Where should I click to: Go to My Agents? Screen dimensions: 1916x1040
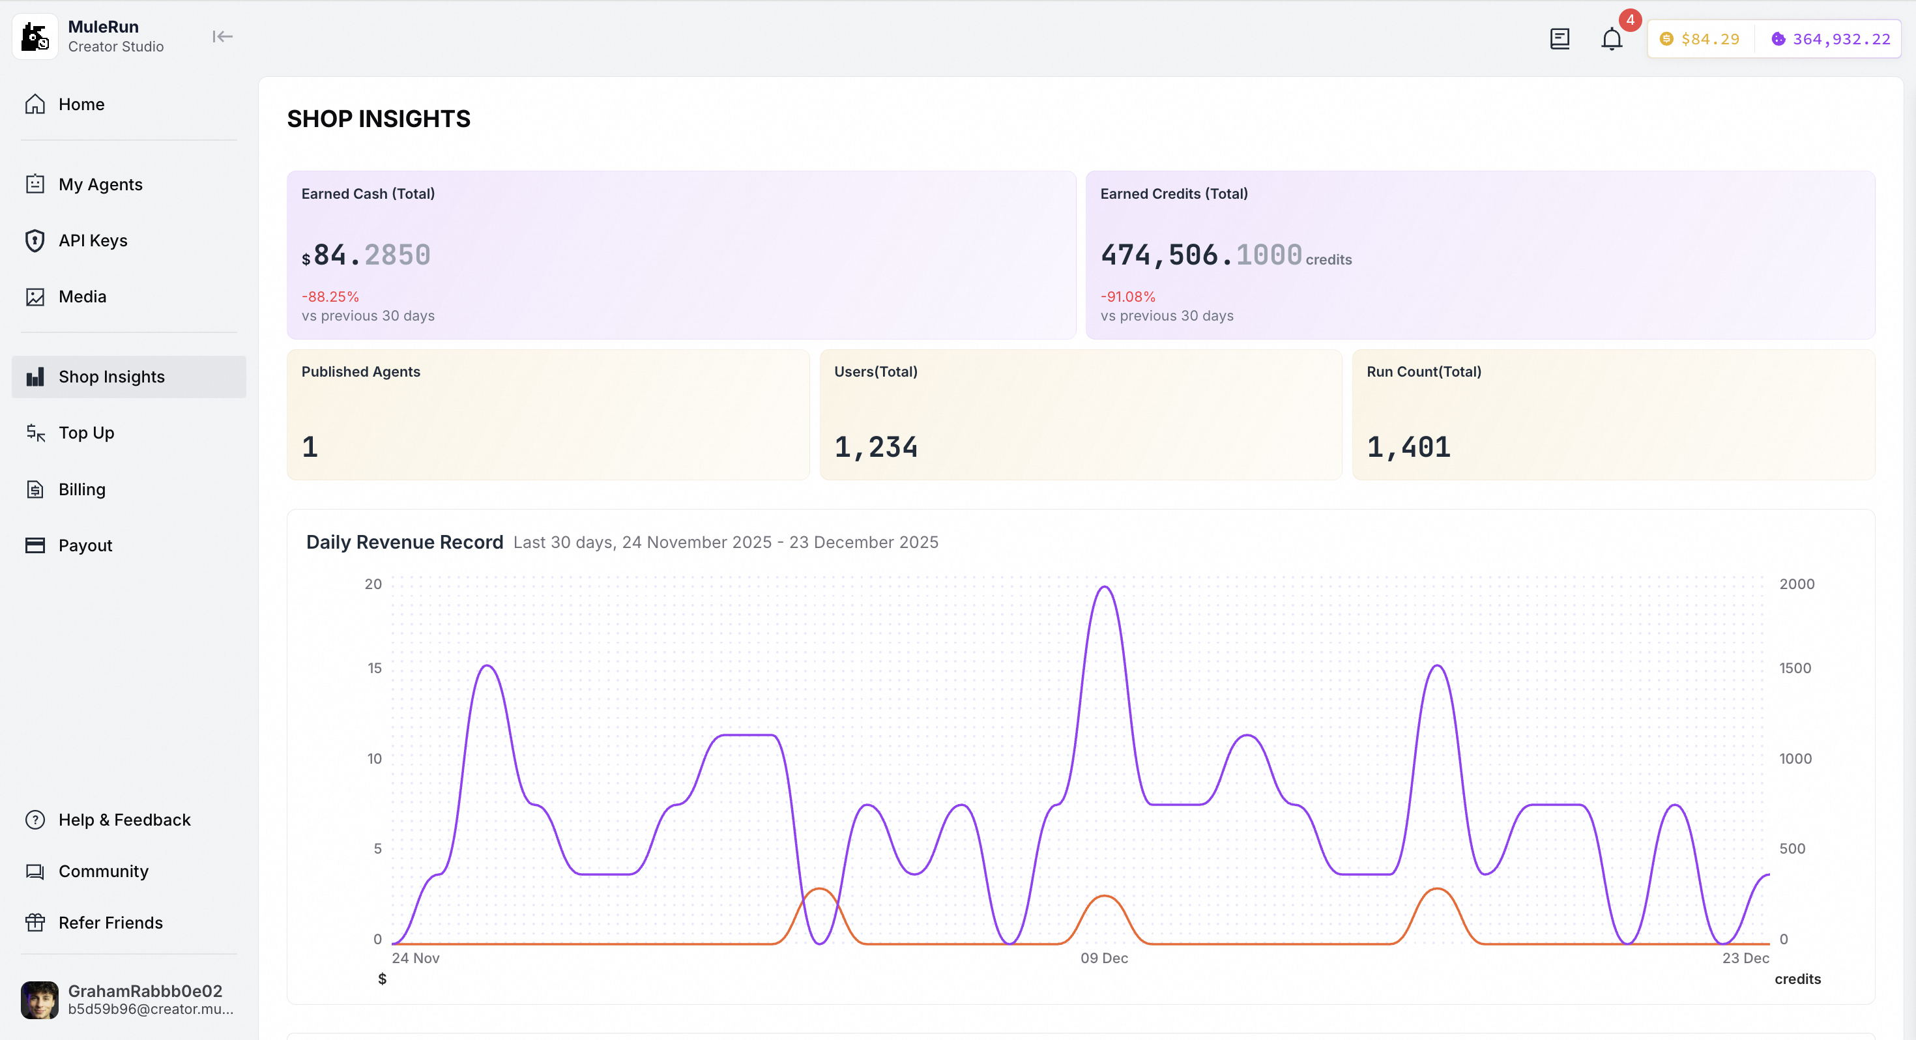(x=100, y=184)
